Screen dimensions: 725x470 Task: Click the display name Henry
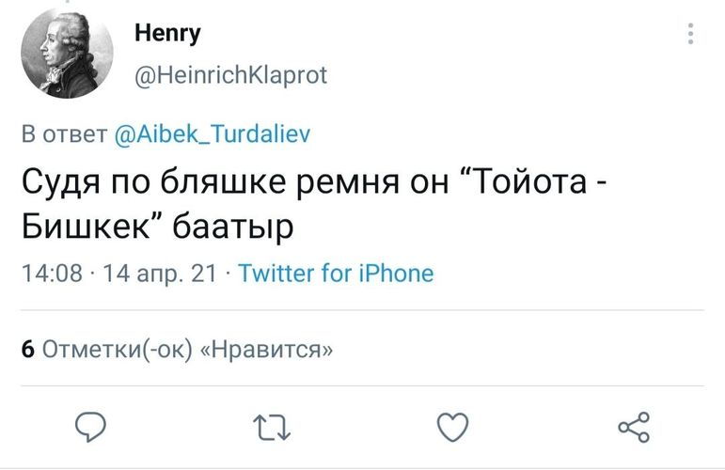pos(167,35)
